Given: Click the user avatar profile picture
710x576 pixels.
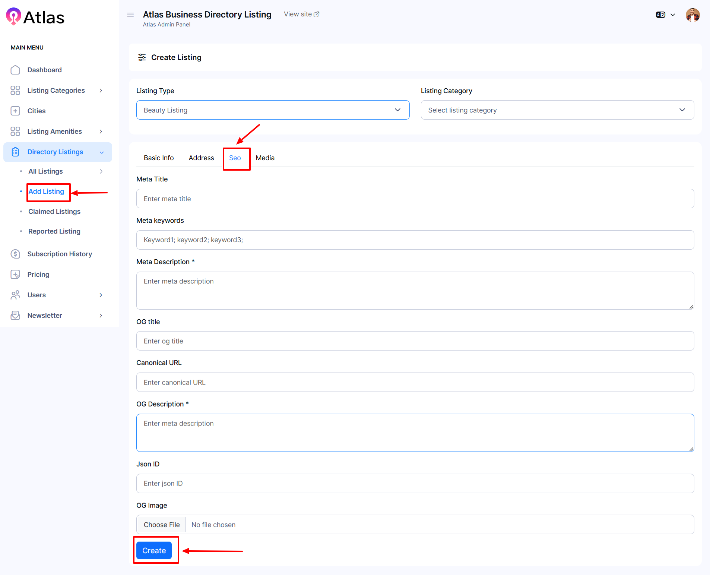Looking at the screenshot, I should coord(692,15).
